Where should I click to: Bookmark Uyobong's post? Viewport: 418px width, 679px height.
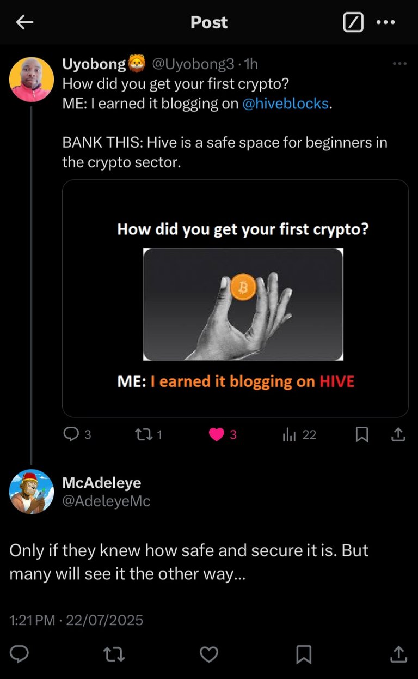362,434
